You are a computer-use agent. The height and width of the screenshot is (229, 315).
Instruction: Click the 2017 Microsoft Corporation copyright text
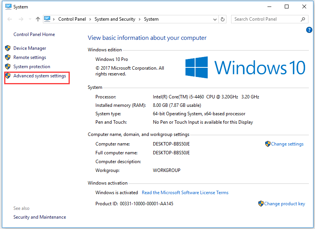pyautogui.click(x=130, y=71)
